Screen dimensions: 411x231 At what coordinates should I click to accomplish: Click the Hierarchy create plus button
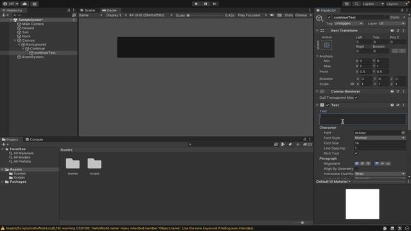coord(4,15)
